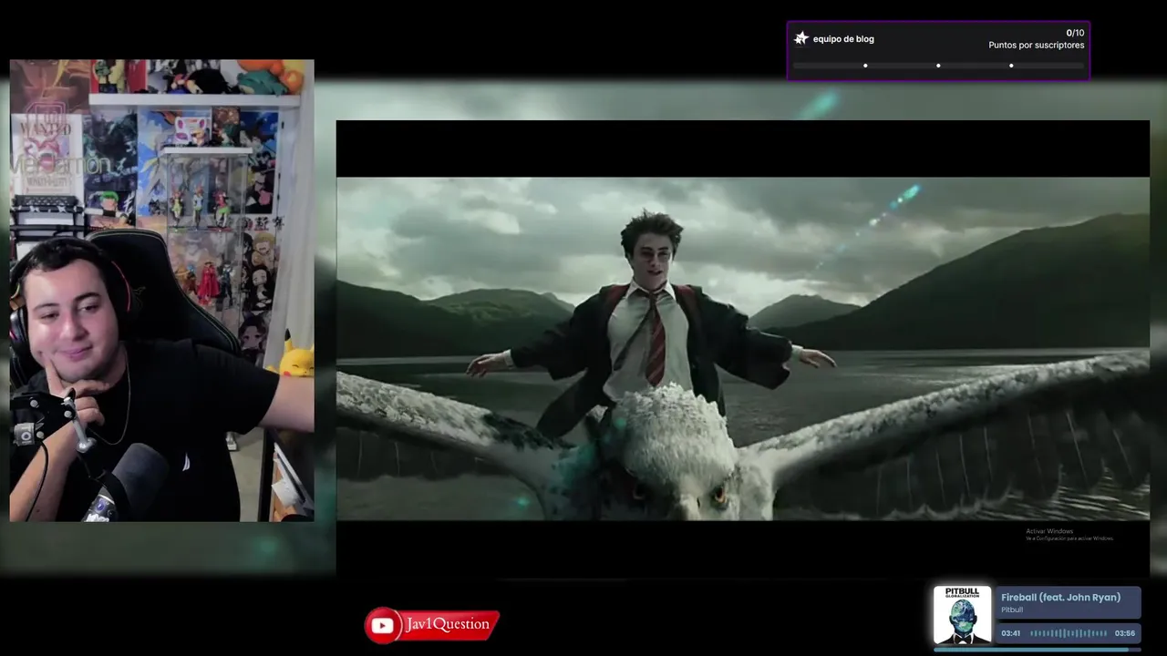Click the star icon beside equipo de blog
The image size is (1167, 656).
tap(801, 38)
